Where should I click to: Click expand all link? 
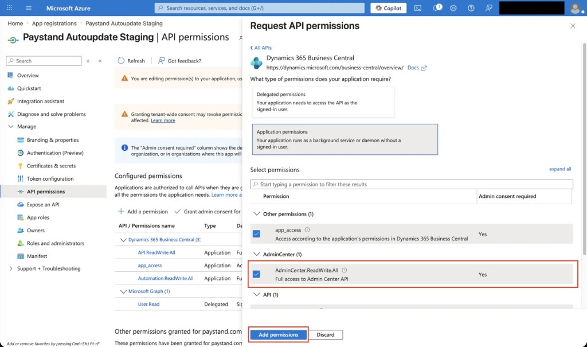tap(560, 169)
